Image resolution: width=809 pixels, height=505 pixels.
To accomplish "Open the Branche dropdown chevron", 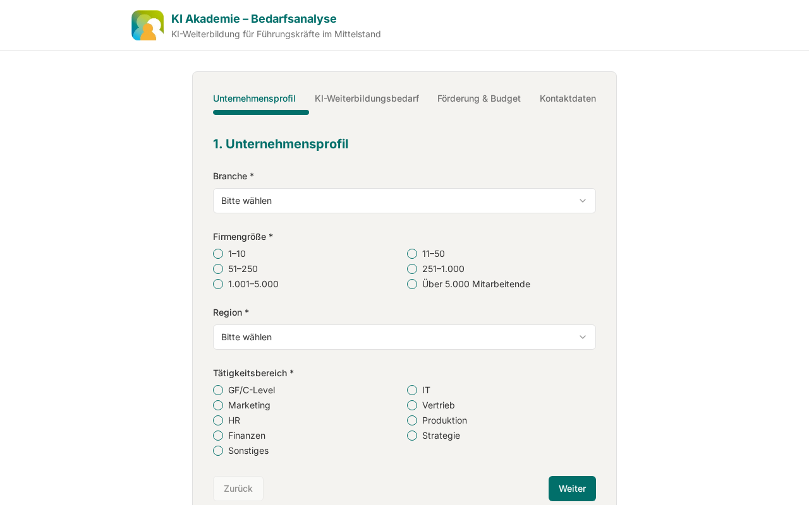I will [583, 201].
